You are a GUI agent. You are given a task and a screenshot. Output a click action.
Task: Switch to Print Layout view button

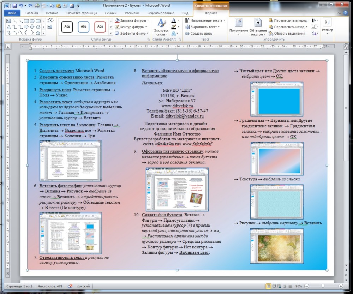(x=269, y=286)
